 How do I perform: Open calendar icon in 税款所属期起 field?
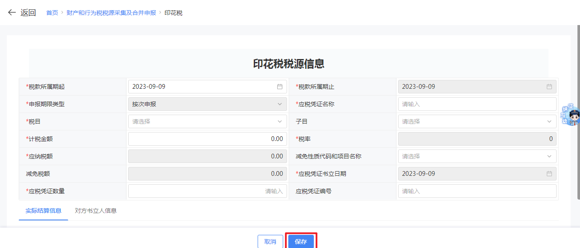pos(280,87)
